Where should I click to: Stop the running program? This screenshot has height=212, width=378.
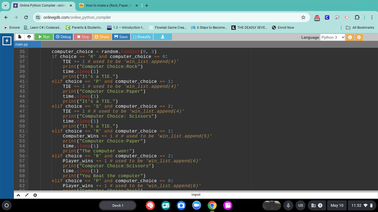point(83,37)
